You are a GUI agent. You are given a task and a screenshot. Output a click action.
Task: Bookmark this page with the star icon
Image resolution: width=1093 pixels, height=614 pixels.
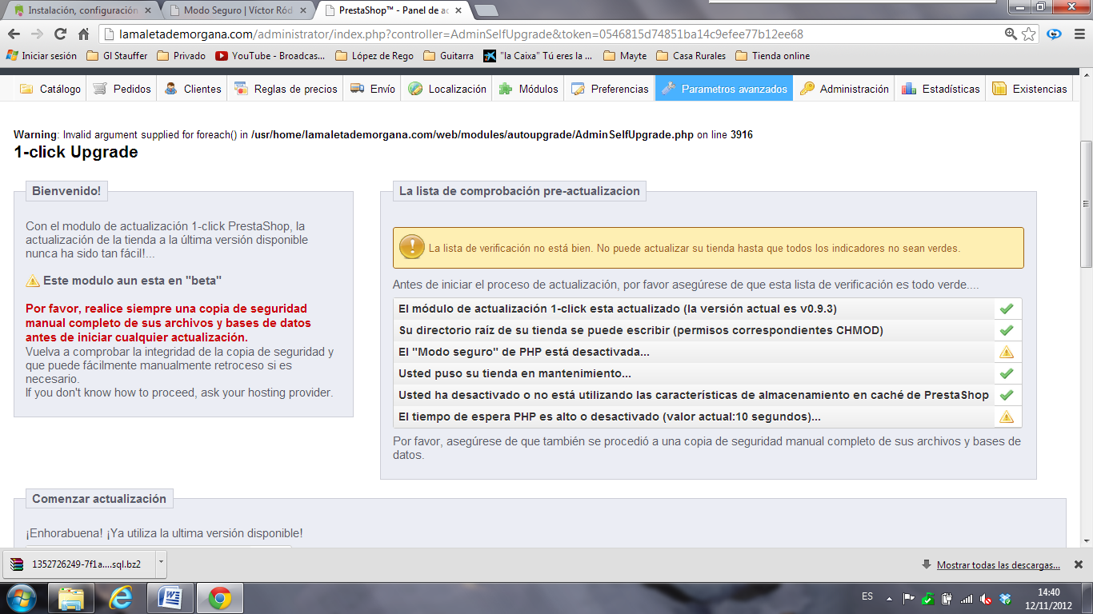coord(1029,34)
